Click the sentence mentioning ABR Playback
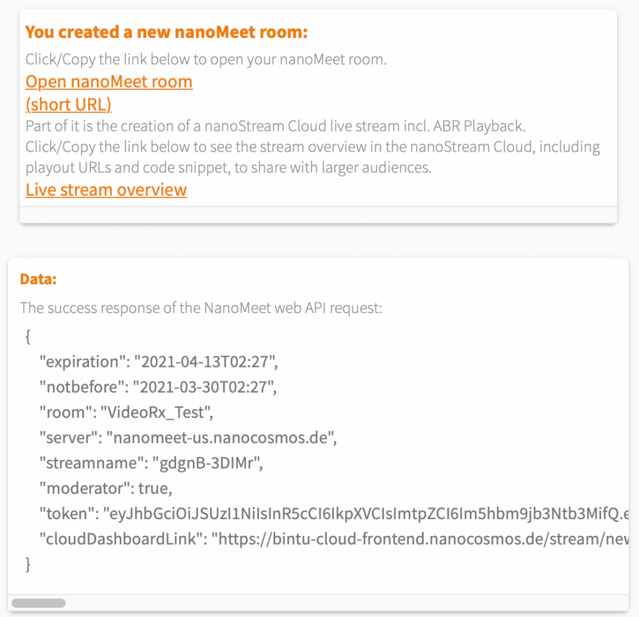 pos(275,125)
